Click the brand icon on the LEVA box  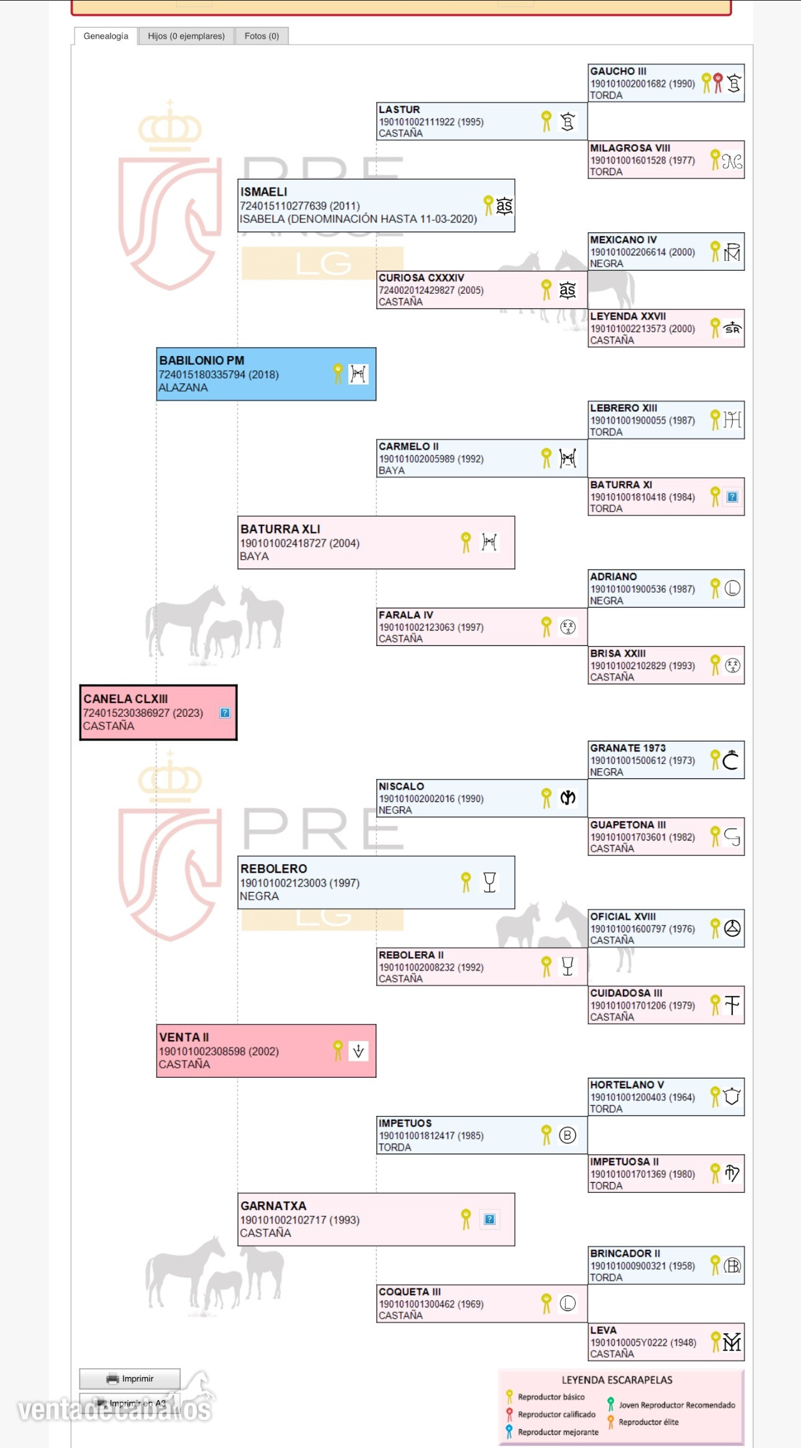[x=732, y=1342]
